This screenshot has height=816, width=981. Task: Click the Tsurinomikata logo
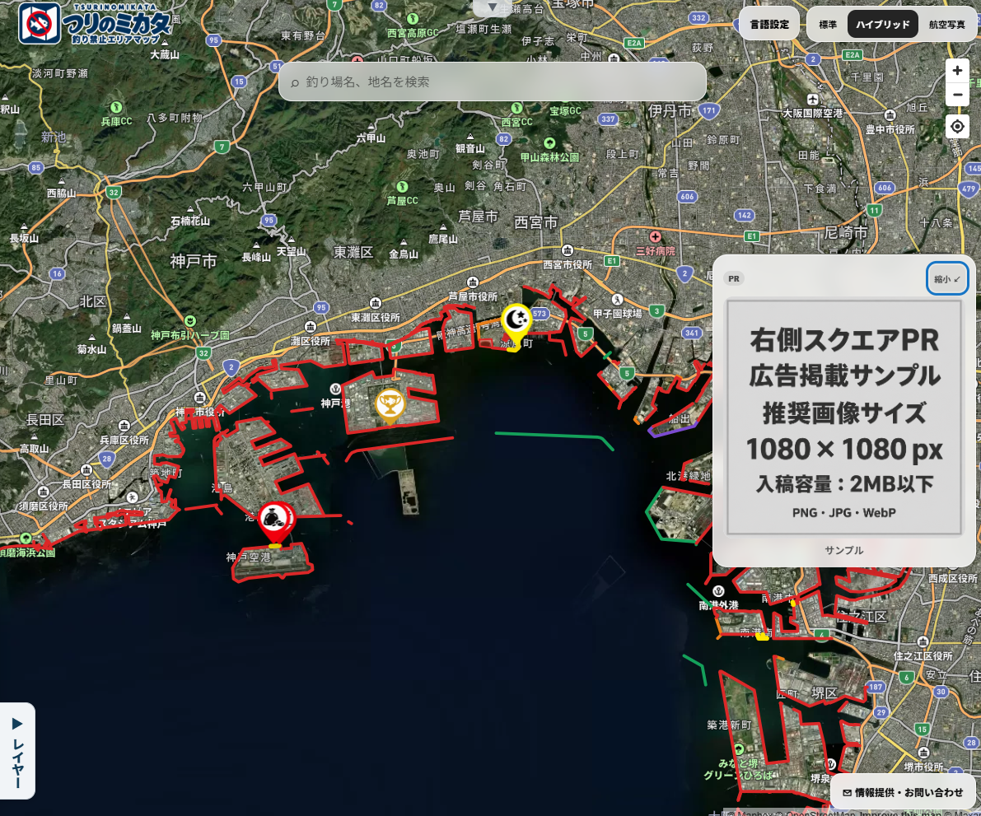click(x=95, y=24)
